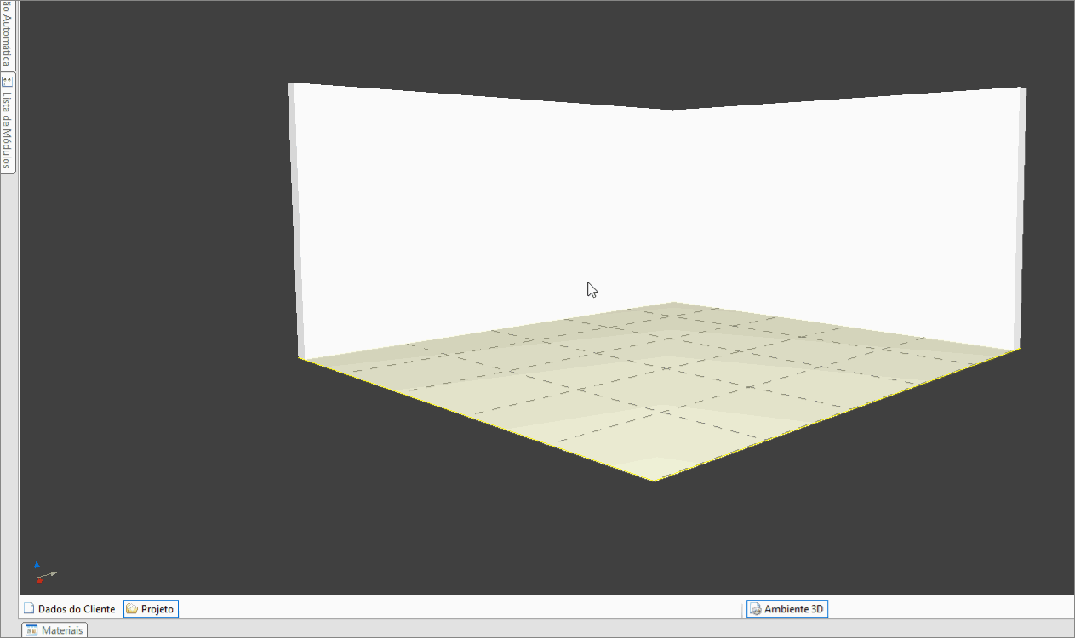The width and height of the screenshot is (1075, 638).
Task: Click the Ambiente 3D tab icon
Action: pyautogui.click(x=755, y=609)
